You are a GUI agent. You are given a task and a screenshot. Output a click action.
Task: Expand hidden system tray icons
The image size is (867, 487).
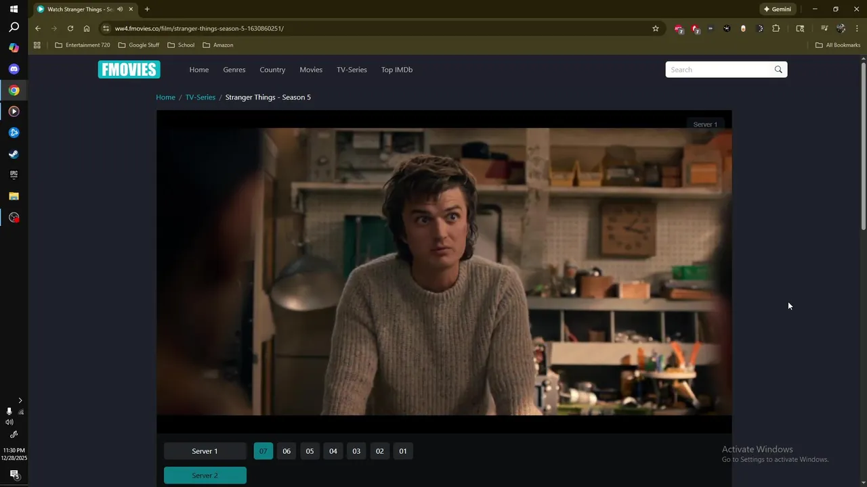(x=20, y=400)
